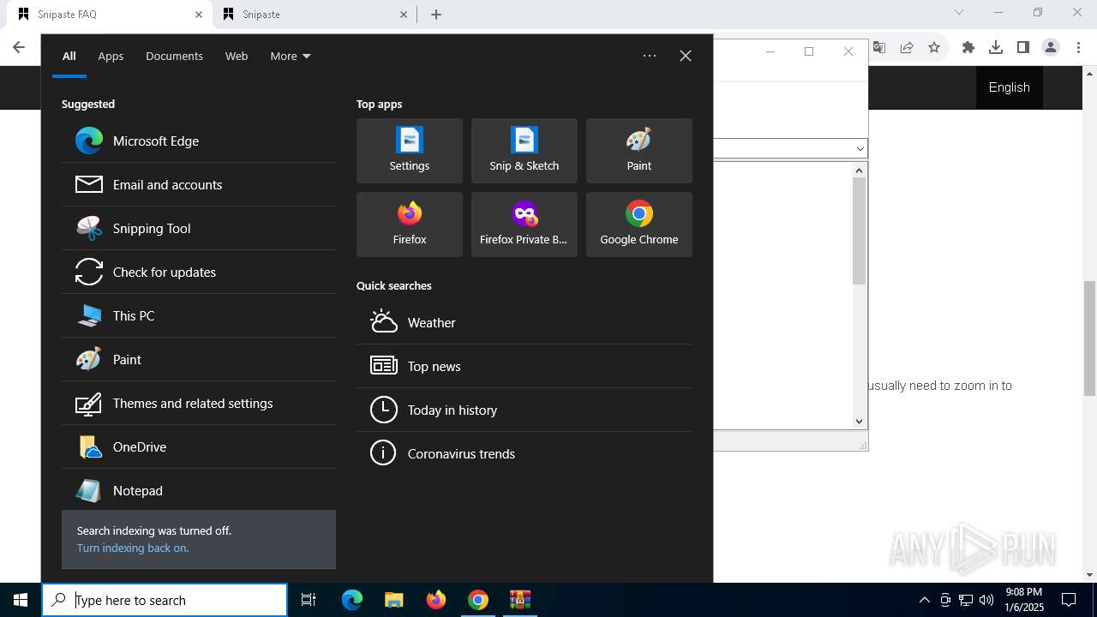Open This PC from suggestions
1097x617 pixels.
pyautogui.click(x=199, y=315)
